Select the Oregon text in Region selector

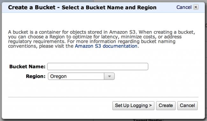coord(58,76)
